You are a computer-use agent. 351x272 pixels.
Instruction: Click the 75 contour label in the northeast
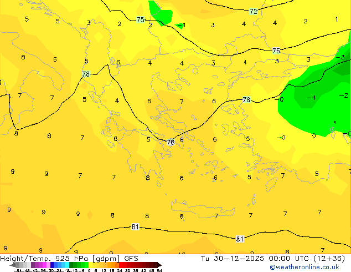276,51
